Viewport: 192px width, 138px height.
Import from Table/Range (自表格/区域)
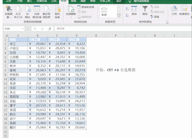(37, 12)
